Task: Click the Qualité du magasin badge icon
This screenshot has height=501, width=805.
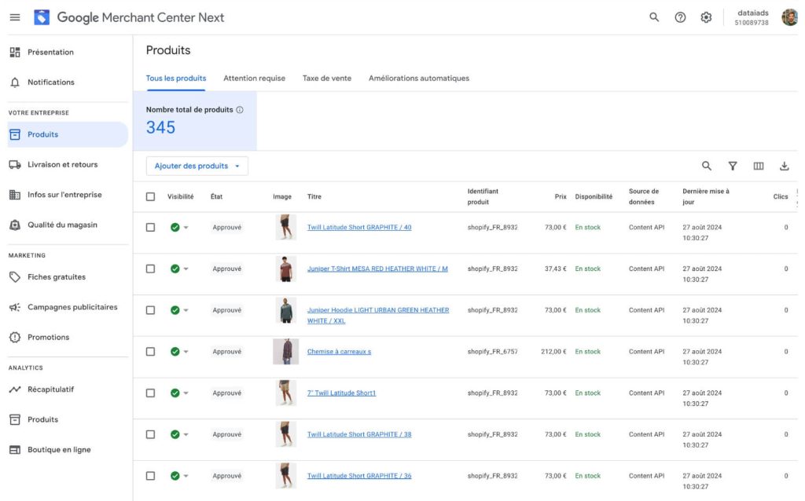Action: pos(15,225)
